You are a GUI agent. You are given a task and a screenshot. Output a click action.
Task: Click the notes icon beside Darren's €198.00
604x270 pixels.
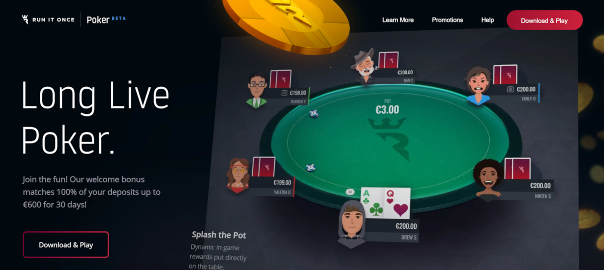[x=284, y=93]
